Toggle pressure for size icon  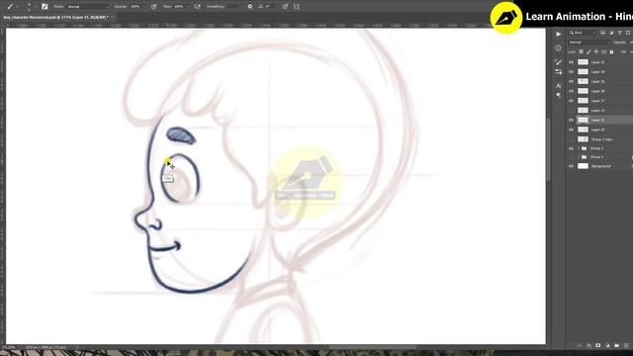[286, 7]
